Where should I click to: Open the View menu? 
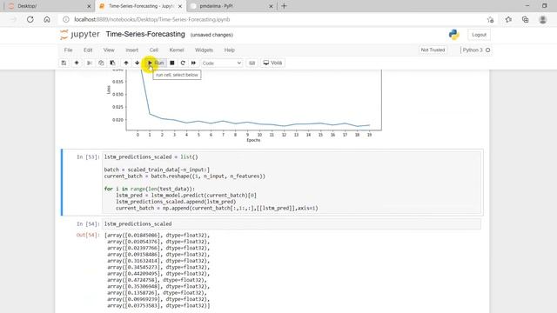(x=109, y=50)
